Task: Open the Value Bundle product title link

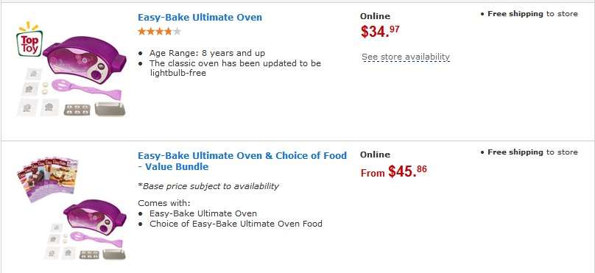Action: point(242,161)
